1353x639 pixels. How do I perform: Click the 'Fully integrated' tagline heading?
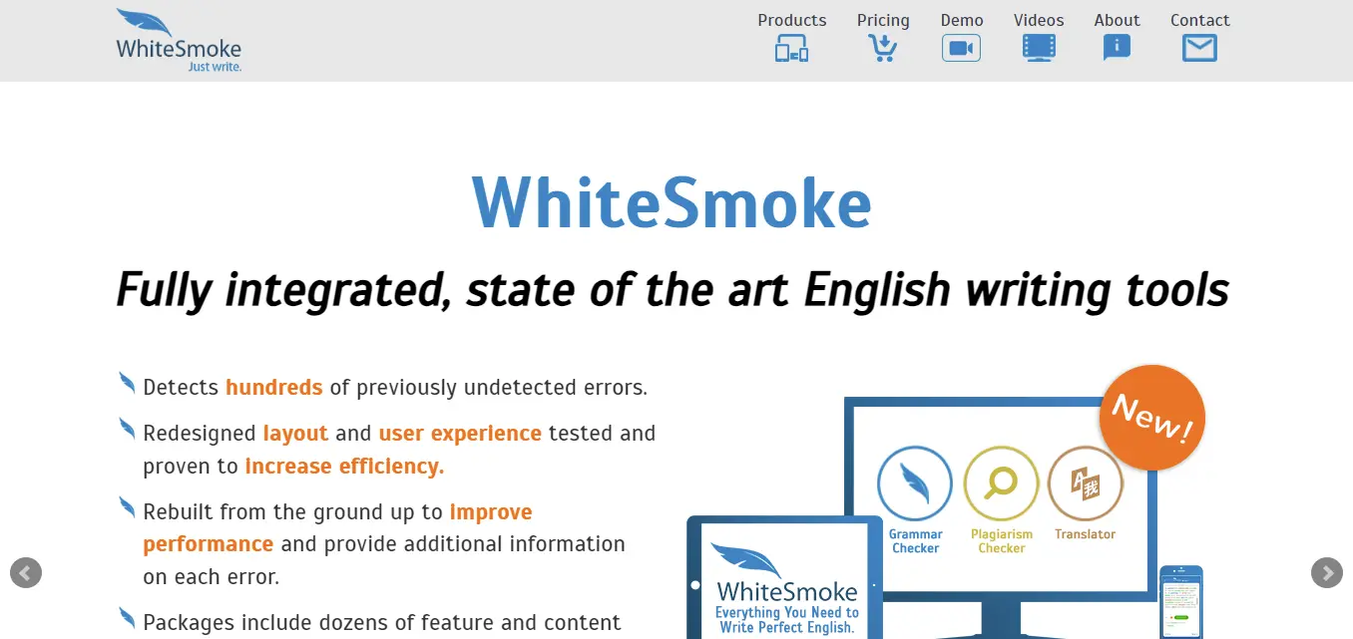[673, 290]
